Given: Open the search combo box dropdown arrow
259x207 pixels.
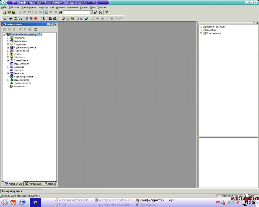Looking at the screenshot, I should [91, 12].
